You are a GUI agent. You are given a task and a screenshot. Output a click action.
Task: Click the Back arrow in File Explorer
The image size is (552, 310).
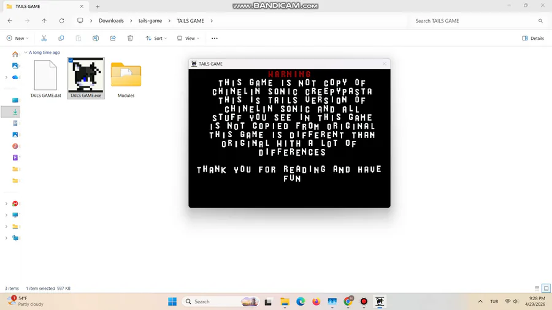[x=10, y=21]
